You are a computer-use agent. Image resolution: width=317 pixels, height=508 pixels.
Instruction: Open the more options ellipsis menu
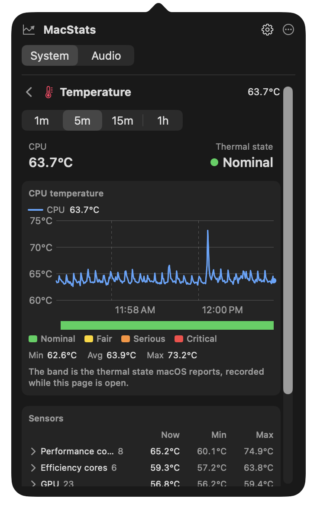[x=288, y=30]
